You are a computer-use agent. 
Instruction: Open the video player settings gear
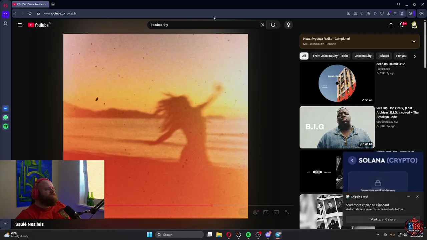[x=255, y=212]
